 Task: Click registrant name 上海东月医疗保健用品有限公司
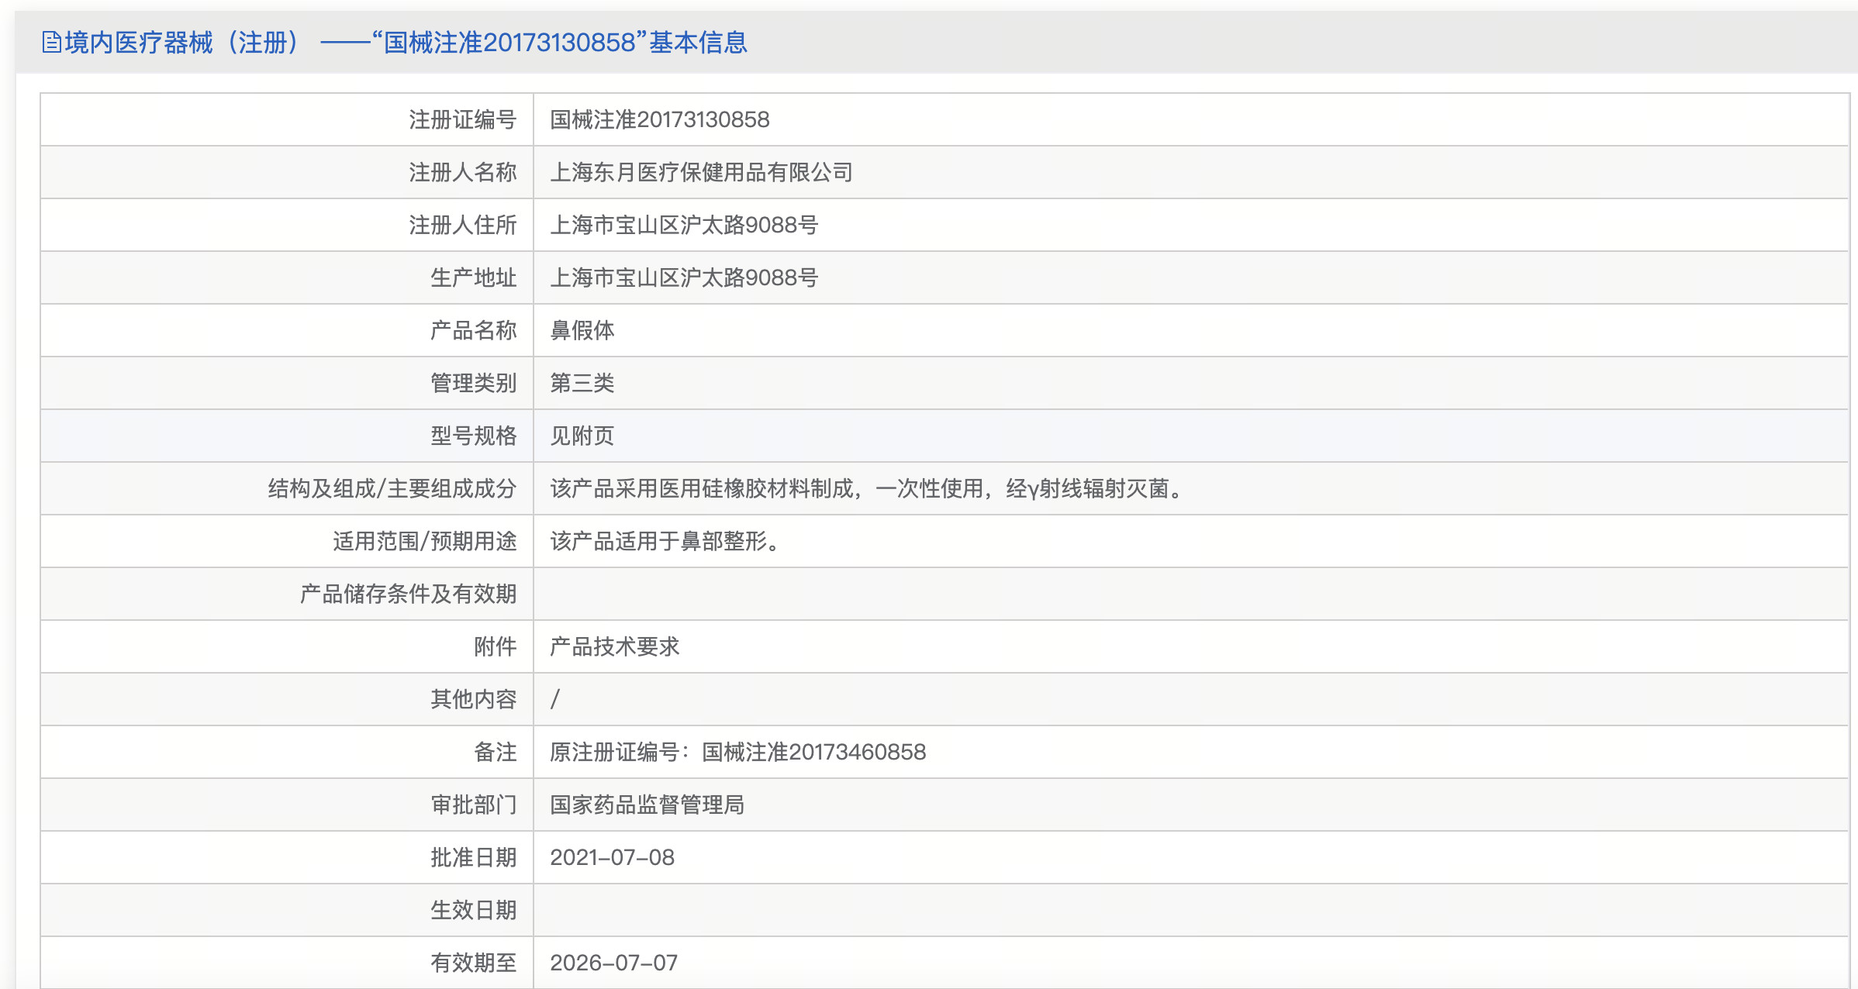pyautogui.click(x=702, y=172)
